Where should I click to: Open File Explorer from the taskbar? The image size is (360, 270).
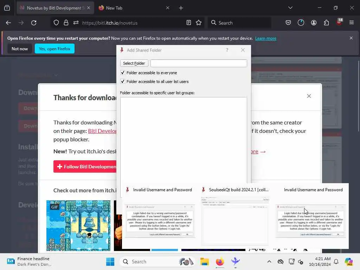click(x=204, y=262)
